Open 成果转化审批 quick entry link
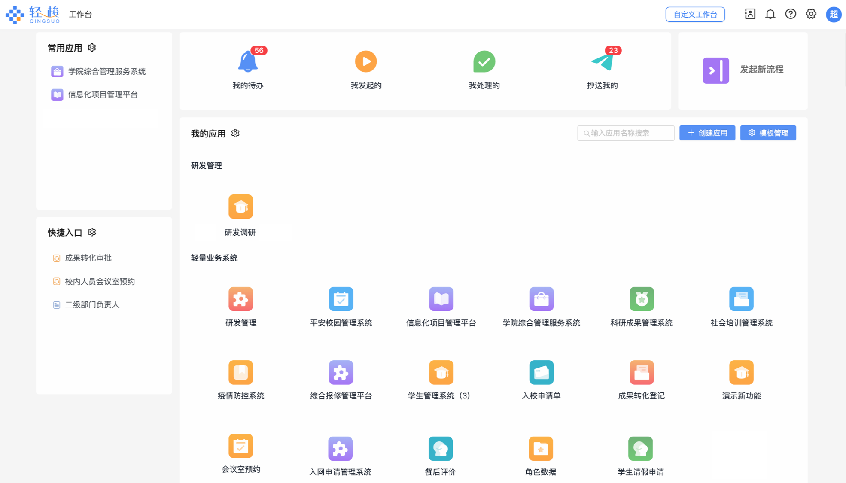 tap(88, 258)
